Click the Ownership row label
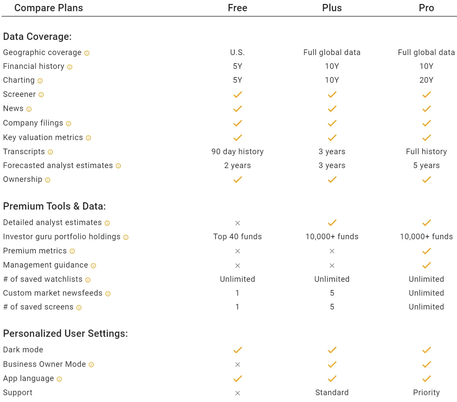 click(x=23, y=179)
